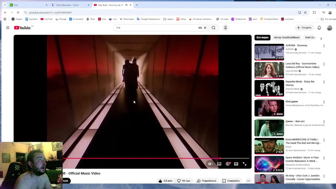Open Space Ambient Music thumbnail
This screenshot has height=189, width=336.
269,164
